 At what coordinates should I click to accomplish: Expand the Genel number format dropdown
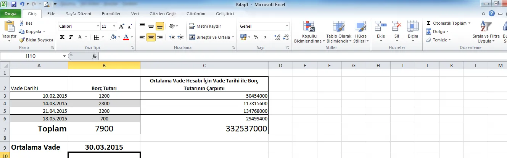click(x=287, y=27)
